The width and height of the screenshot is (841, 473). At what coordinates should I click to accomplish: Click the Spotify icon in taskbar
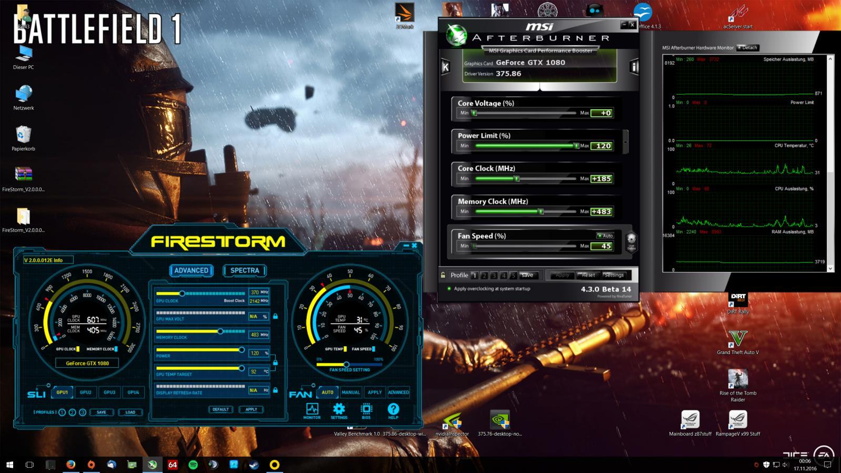point(193,465)
